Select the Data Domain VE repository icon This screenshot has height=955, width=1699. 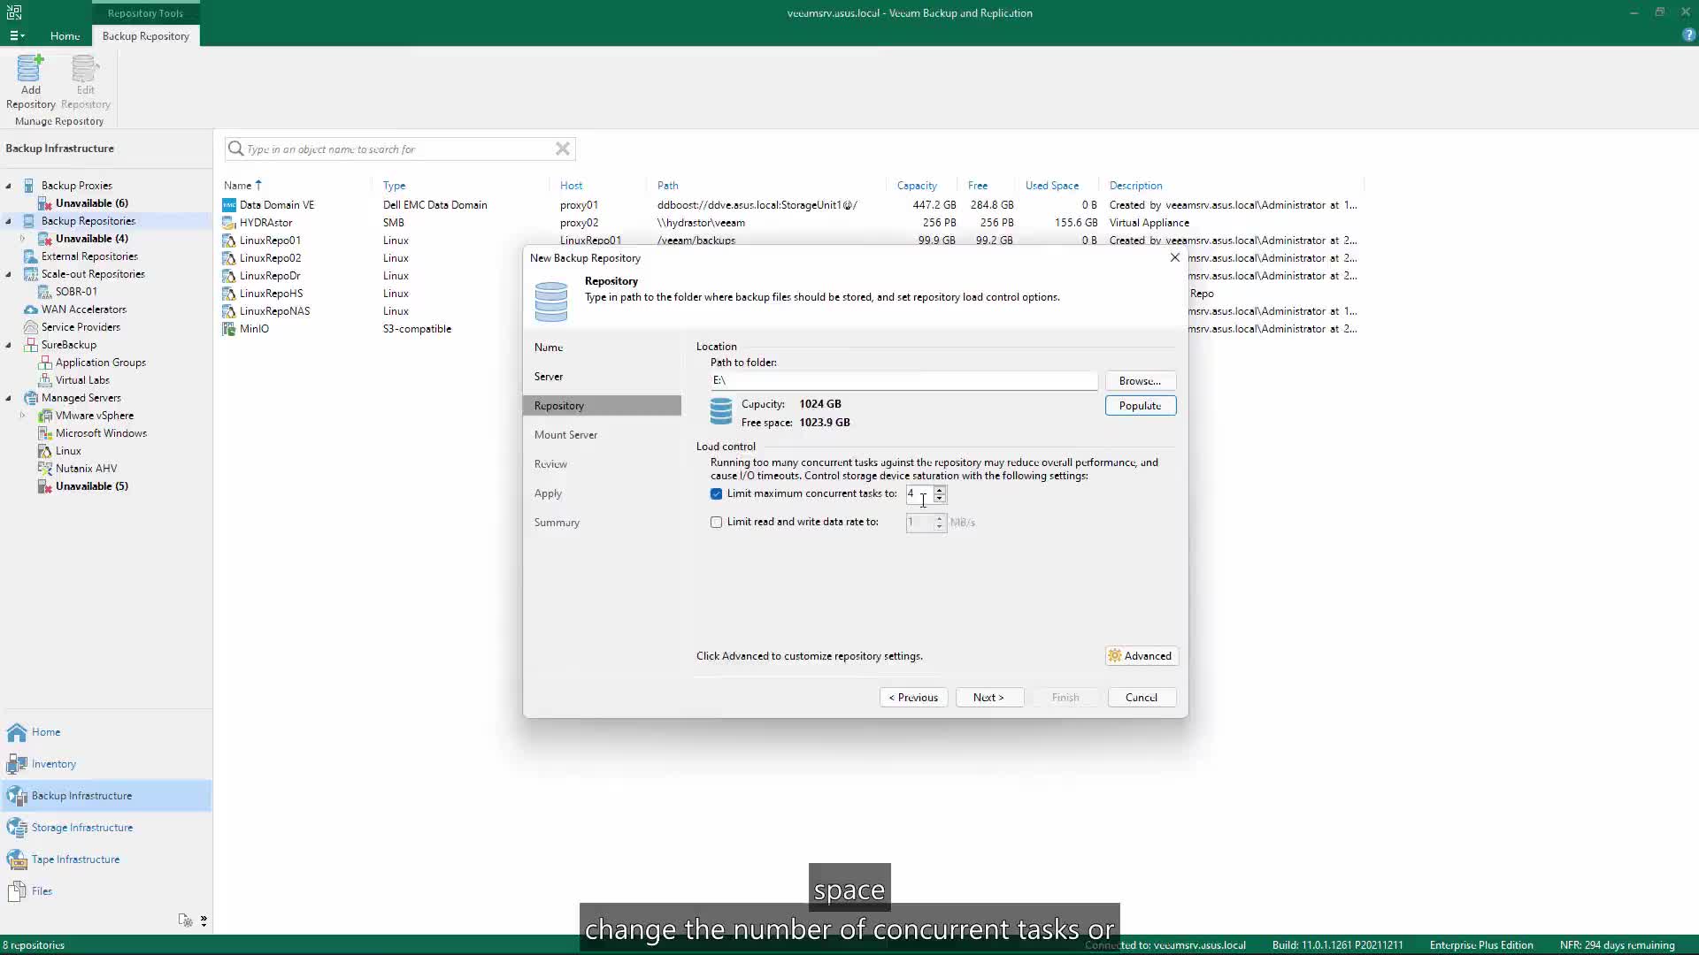click(229, 205)
